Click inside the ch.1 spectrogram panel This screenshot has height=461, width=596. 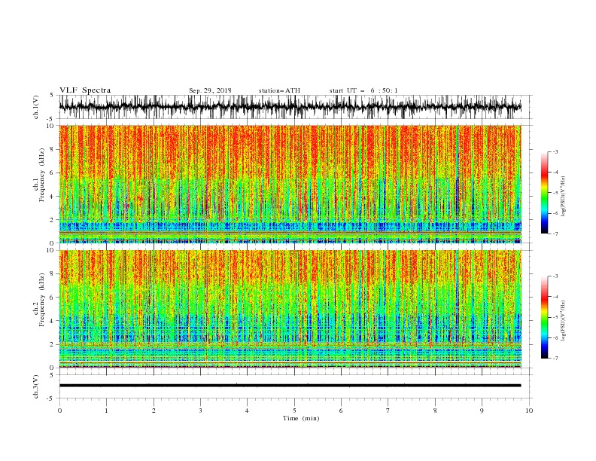[x=290, y=184]
